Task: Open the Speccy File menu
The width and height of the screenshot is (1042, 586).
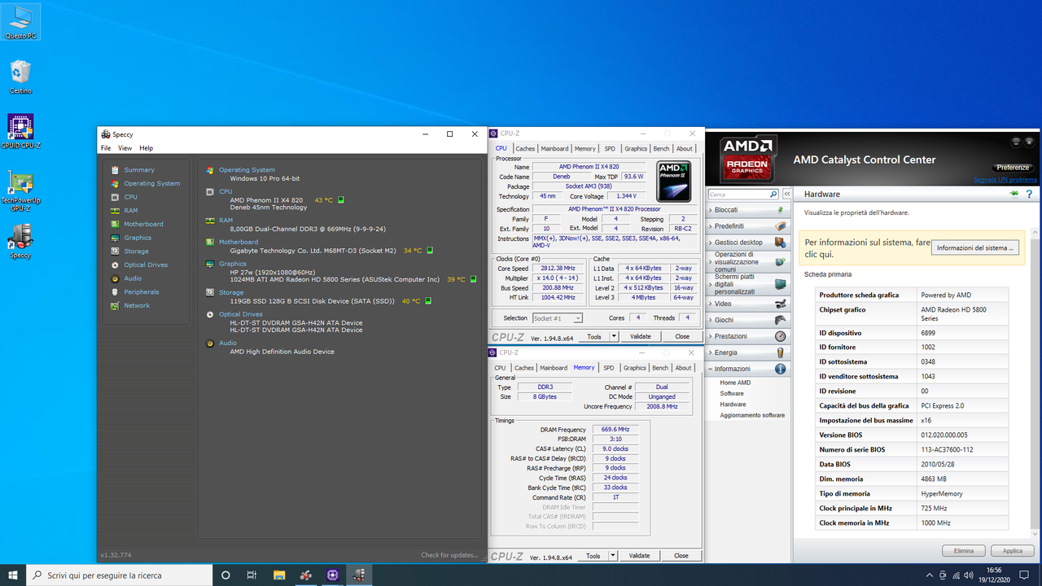Action: 106,148
